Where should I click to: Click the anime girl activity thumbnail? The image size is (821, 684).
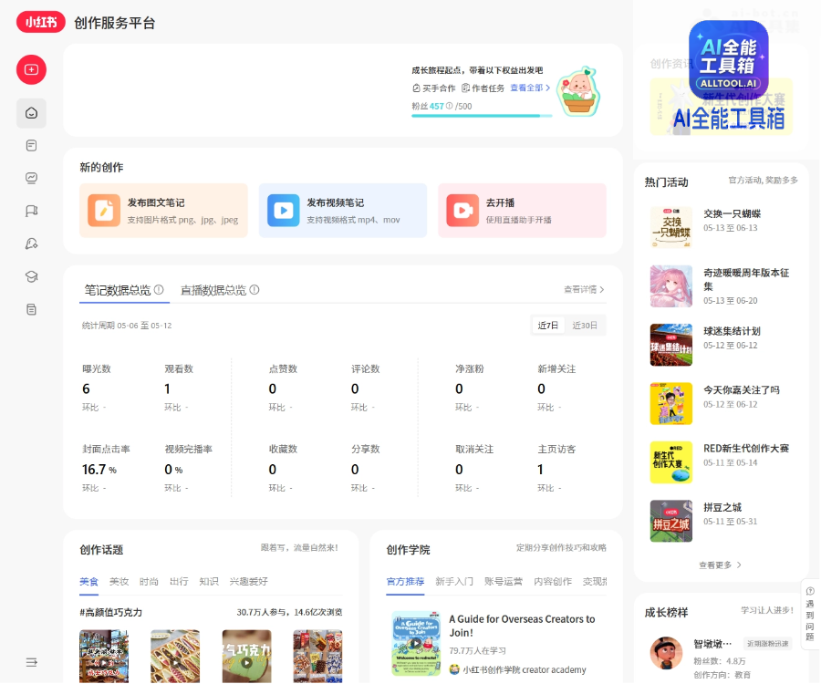tap(671, 286)
